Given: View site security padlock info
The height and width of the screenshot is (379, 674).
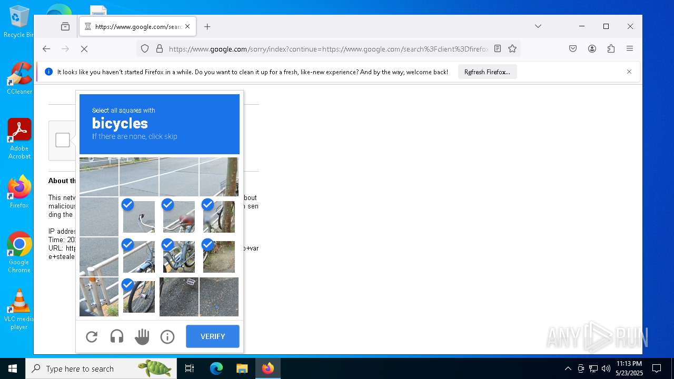Looking at the screenshot, I should coord(160,49).
